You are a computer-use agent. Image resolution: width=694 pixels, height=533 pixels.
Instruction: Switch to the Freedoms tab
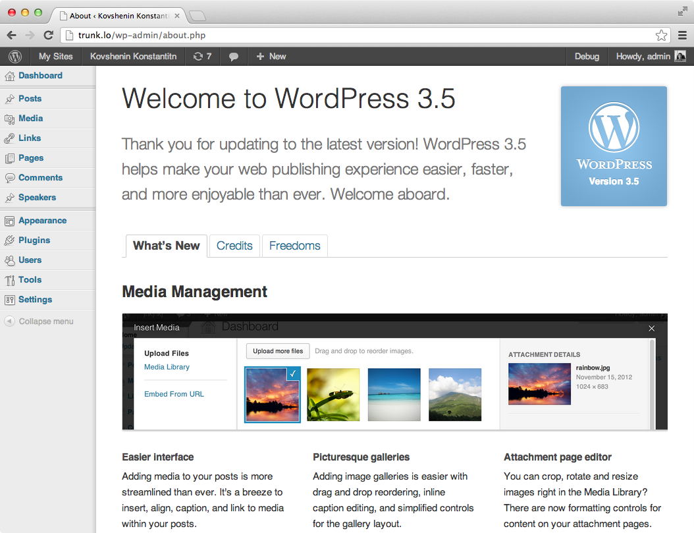(x=295, y=246)
